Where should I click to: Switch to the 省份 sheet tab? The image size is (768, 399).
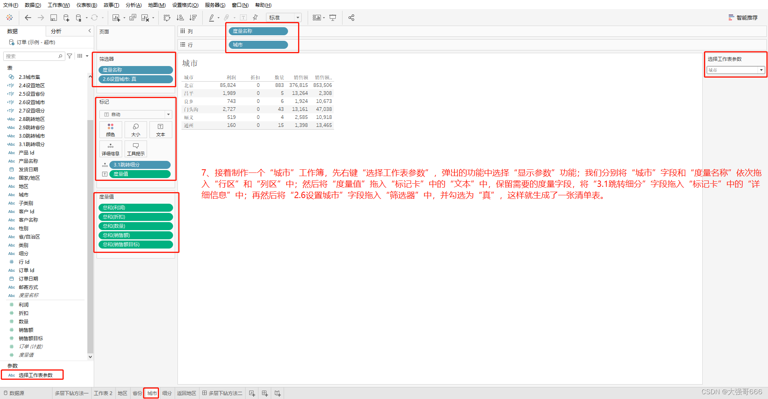click(x=137, y=393)
